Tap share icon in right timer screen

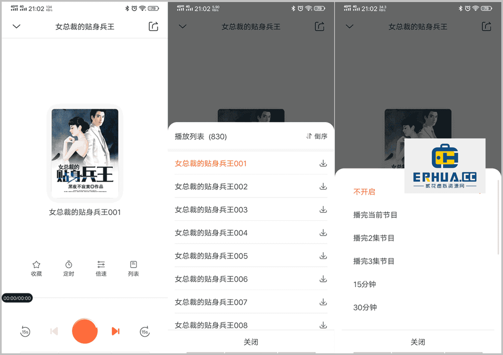(487, 26)
